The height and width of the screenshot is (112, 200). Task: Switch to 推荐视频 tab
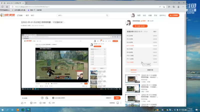pyautogui.click(x=133, y=70)
